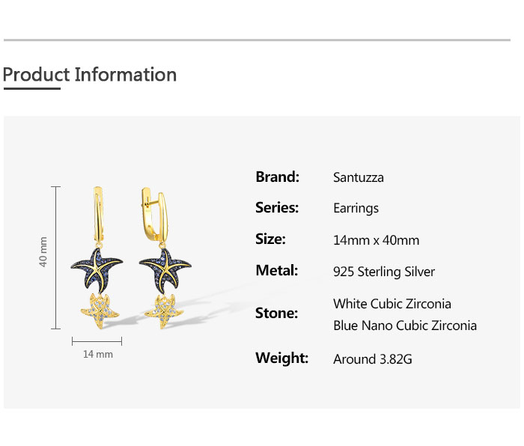Select the Santuzza brand name

(358, 177)
